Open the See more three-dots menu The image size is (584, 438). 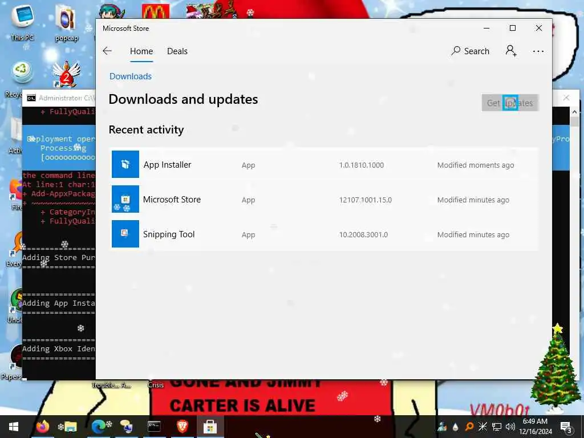pos(538,51)
